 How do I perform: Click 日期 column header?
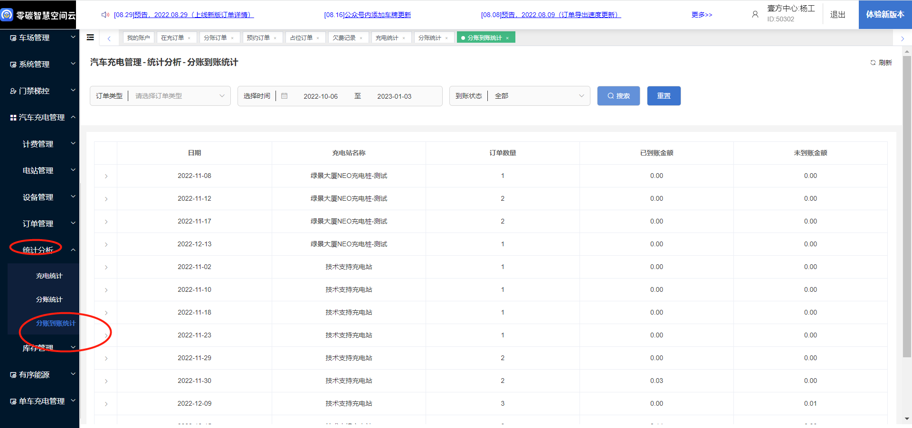click(194, 153)
